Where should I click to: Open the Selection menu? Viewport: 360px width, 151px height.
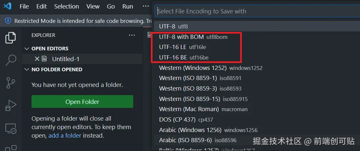66,6
